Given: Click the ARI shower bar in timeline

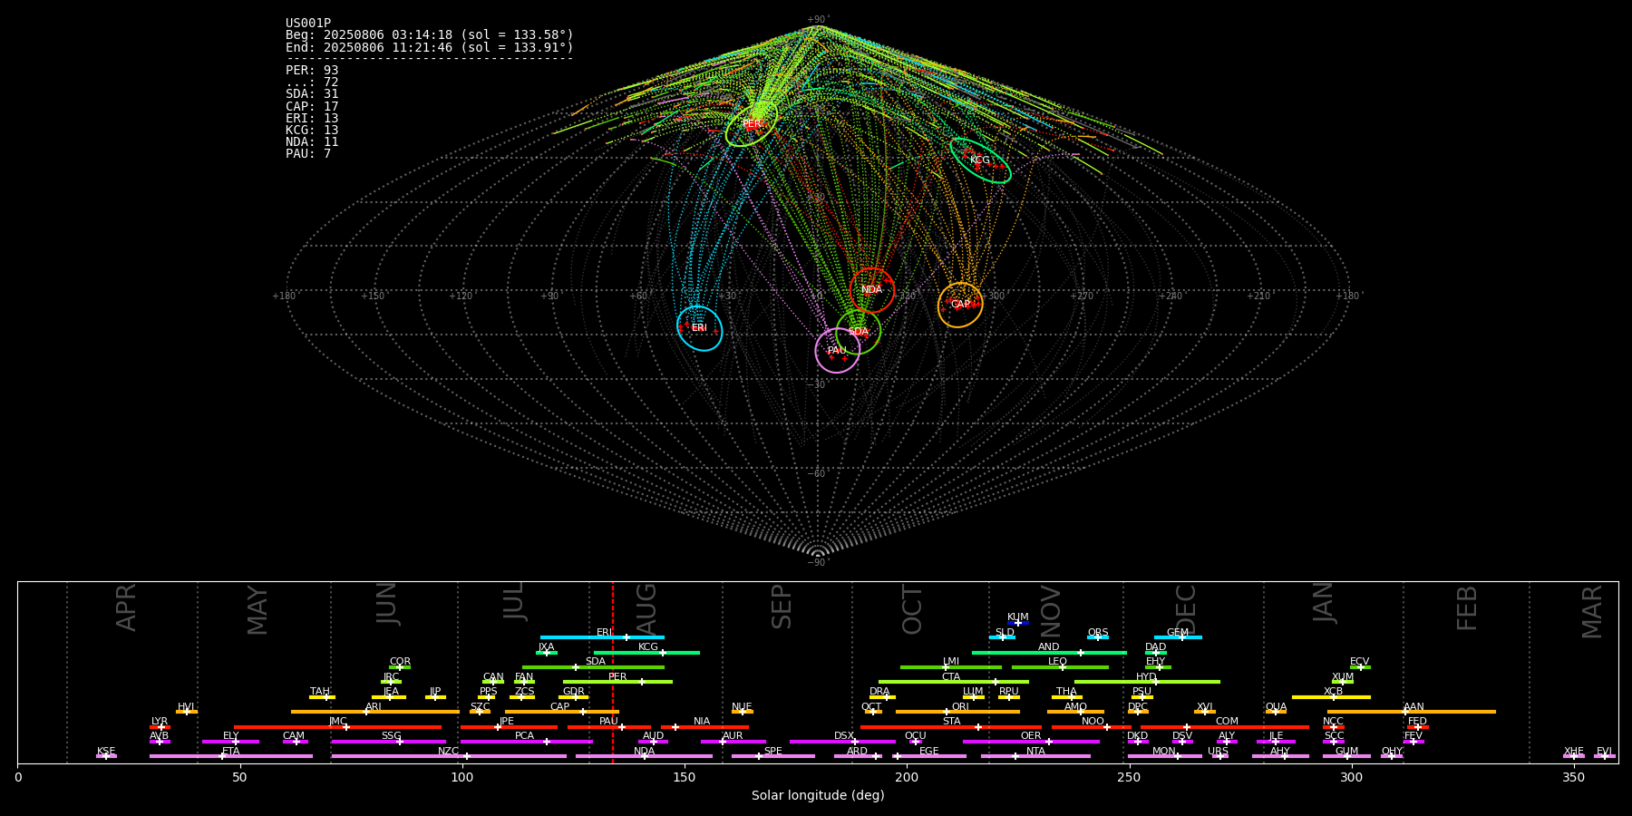Looking at the screenshot, I should click(374, 712).
